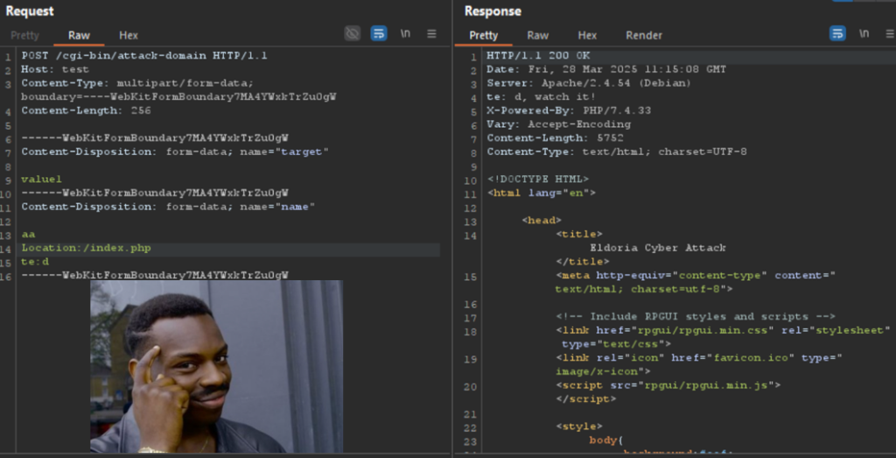The width and height of the screenshot is (896, 458).
Task: Click the name="target" Content-Disposition line
Action: coord(175,152)
